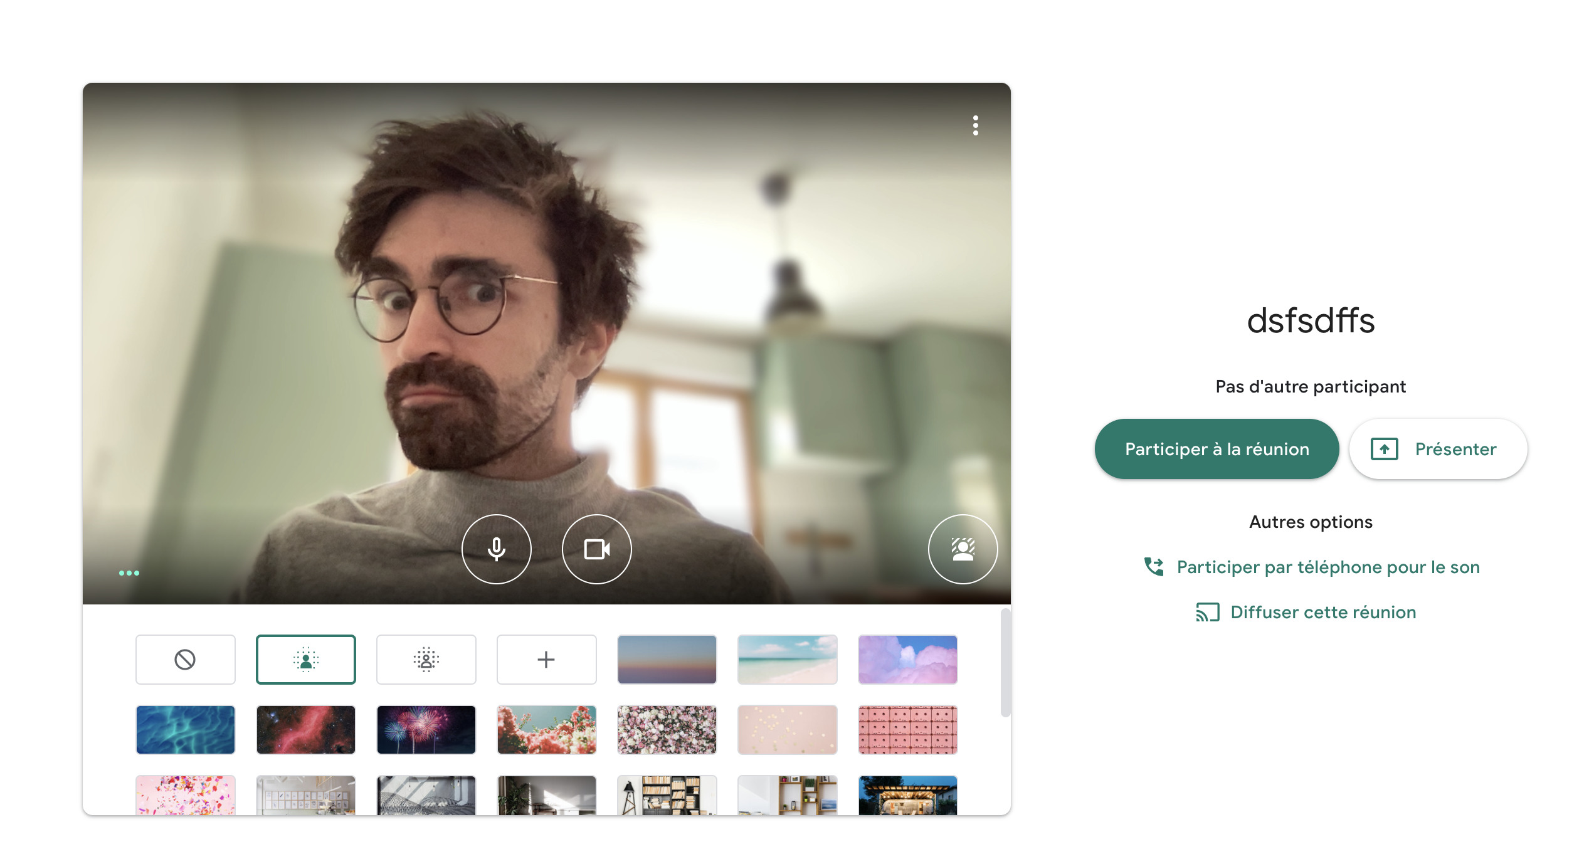Image resolution: width=1594 pixels, height=859 pixels.
Task: Choose the white wooden shelves background
Action: 788,795
